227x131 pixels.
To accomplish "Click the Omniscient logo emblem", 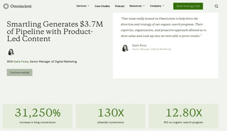I will pyautogui.click(x=6, y=6).
